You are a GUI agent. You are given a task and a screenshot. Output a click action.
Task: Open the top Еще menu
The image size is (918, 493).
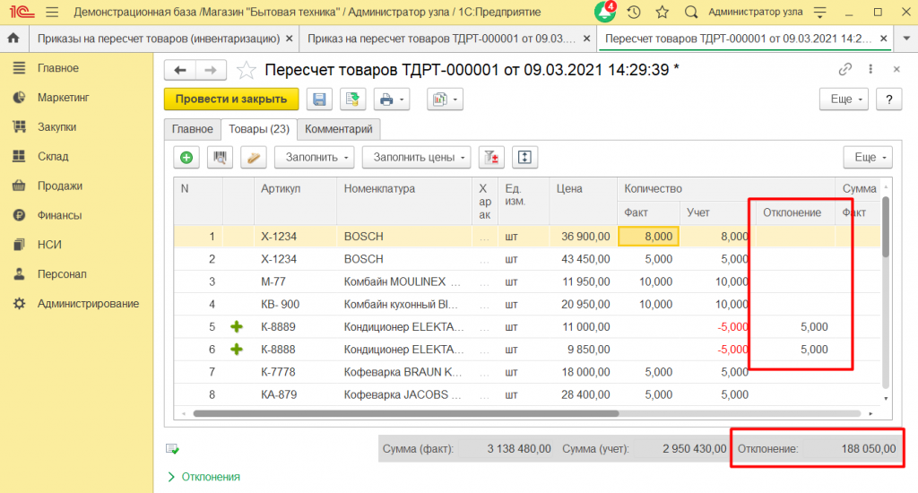click(844, 99)
